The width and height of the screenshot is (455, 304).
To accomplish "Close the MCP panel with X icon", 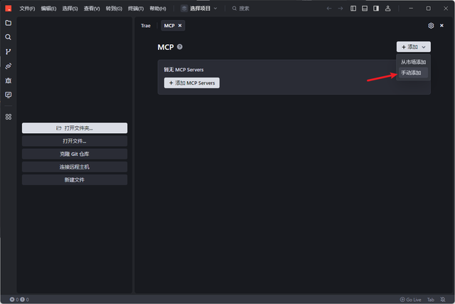I will pos(441,26).
